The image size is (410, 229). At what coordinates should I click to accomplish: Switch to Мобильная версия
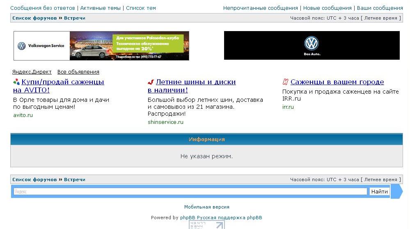pyautogui.click(x=206, y=207)
